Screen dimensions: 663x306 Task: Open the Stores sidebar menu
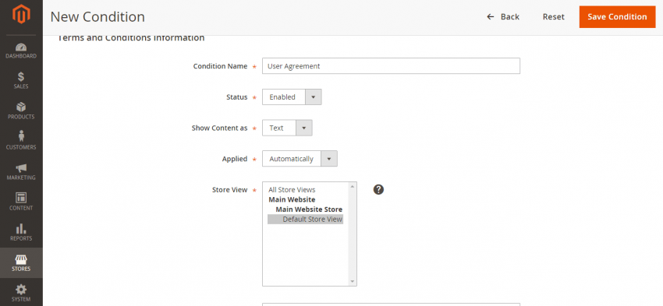coord(21,262)
